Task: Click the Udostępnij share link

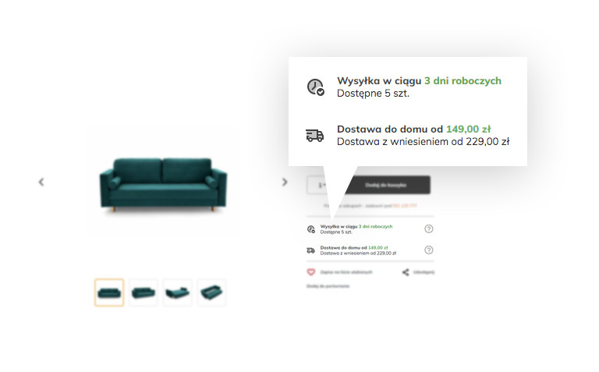Action: tap(424, 272)
